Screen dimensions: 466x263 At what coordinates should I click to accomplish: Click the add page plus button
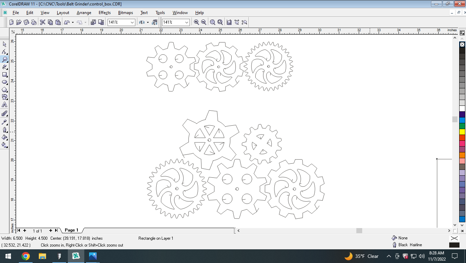tap(24, 230)
